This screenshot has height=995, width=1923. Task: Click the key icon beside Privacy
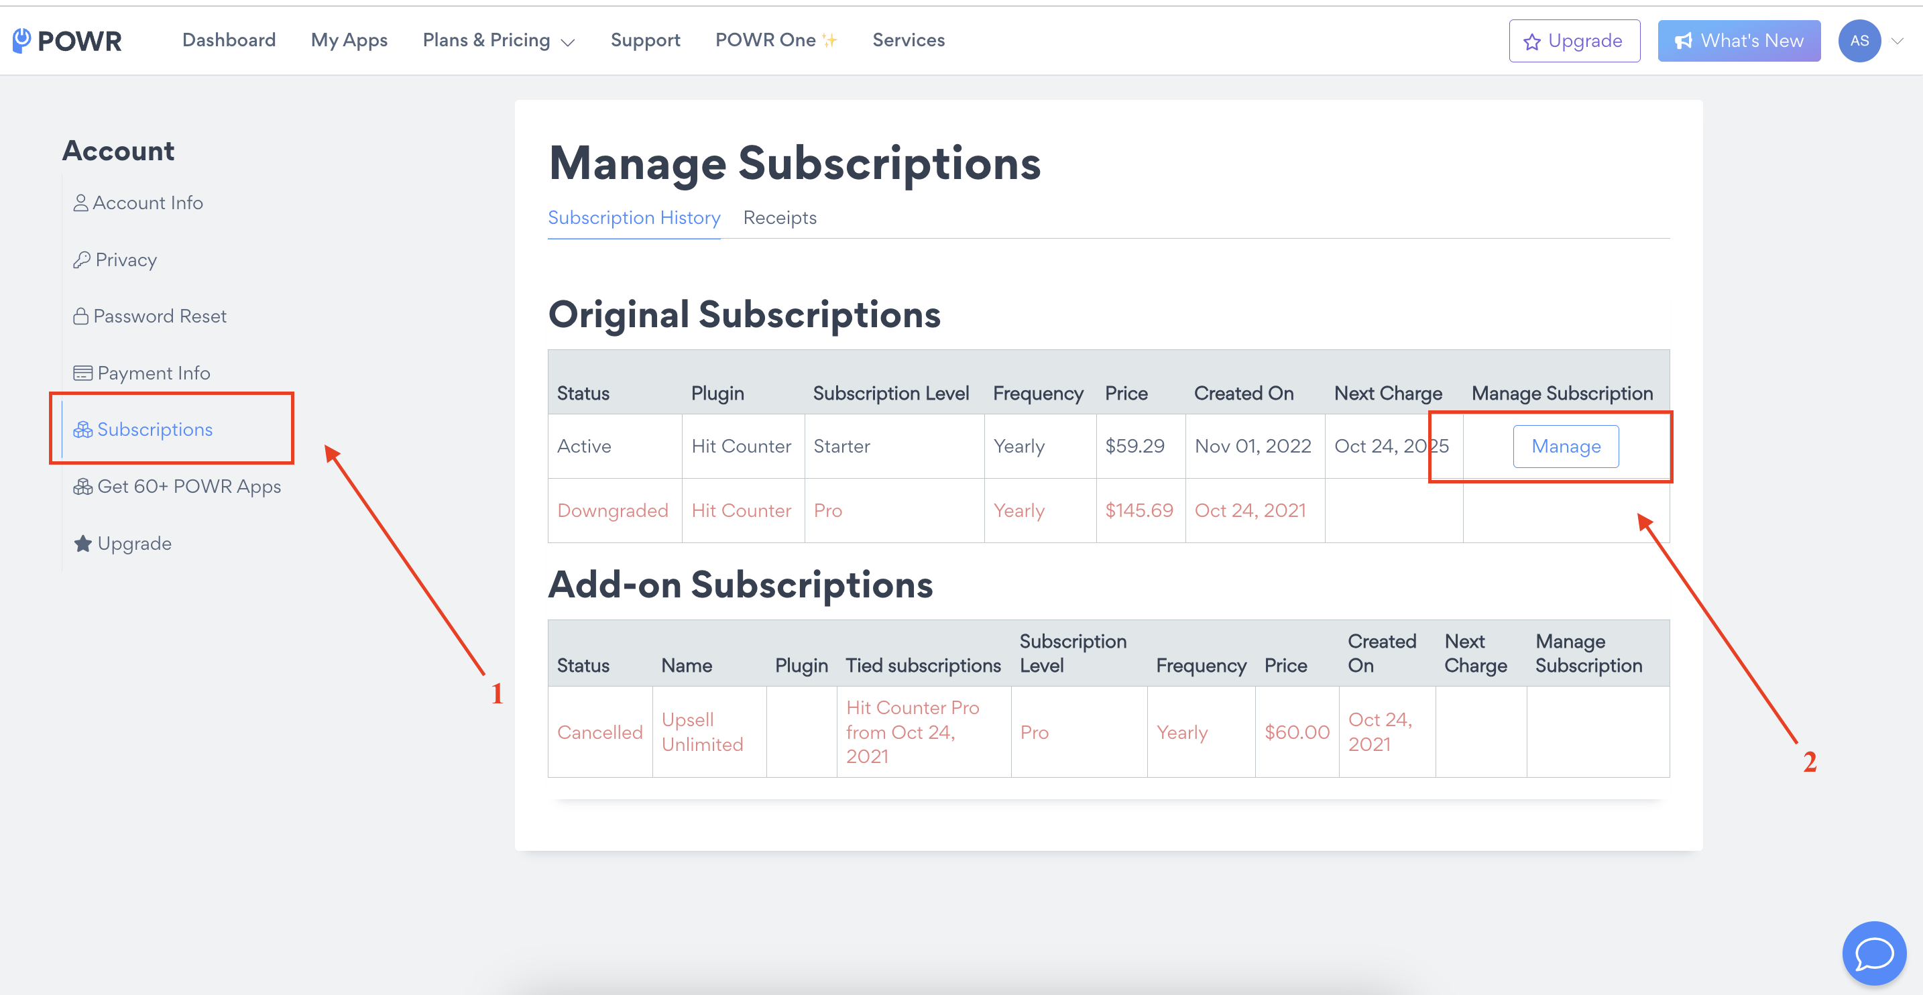[81, 259]
